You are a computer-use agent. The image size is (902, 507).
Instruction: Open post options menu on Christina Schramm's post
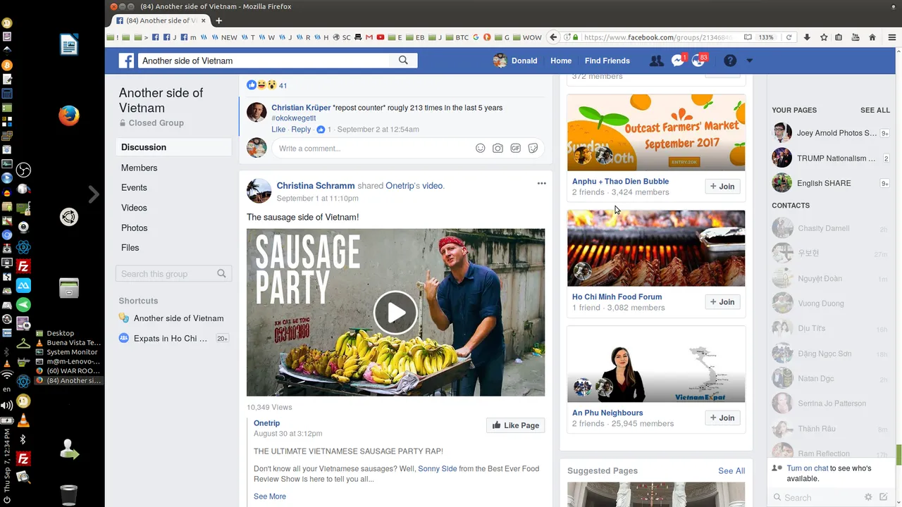[x=541, y=183]
